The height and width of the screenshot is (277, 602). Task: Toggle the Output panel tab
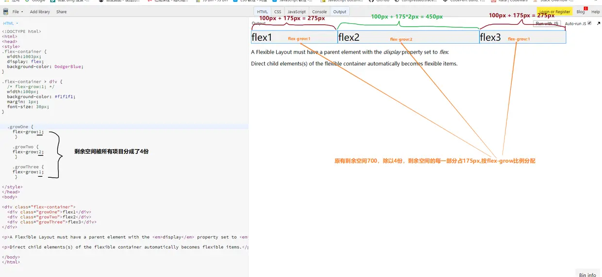click(339, 12)
